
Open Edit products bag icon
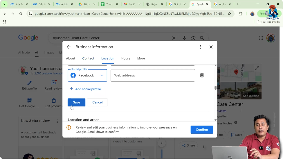coord(54,101)
